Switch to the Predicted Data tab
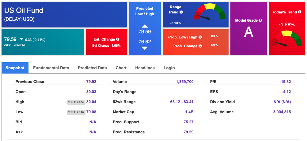The height and width of the screenshot is (141, 307). [92, 68]
